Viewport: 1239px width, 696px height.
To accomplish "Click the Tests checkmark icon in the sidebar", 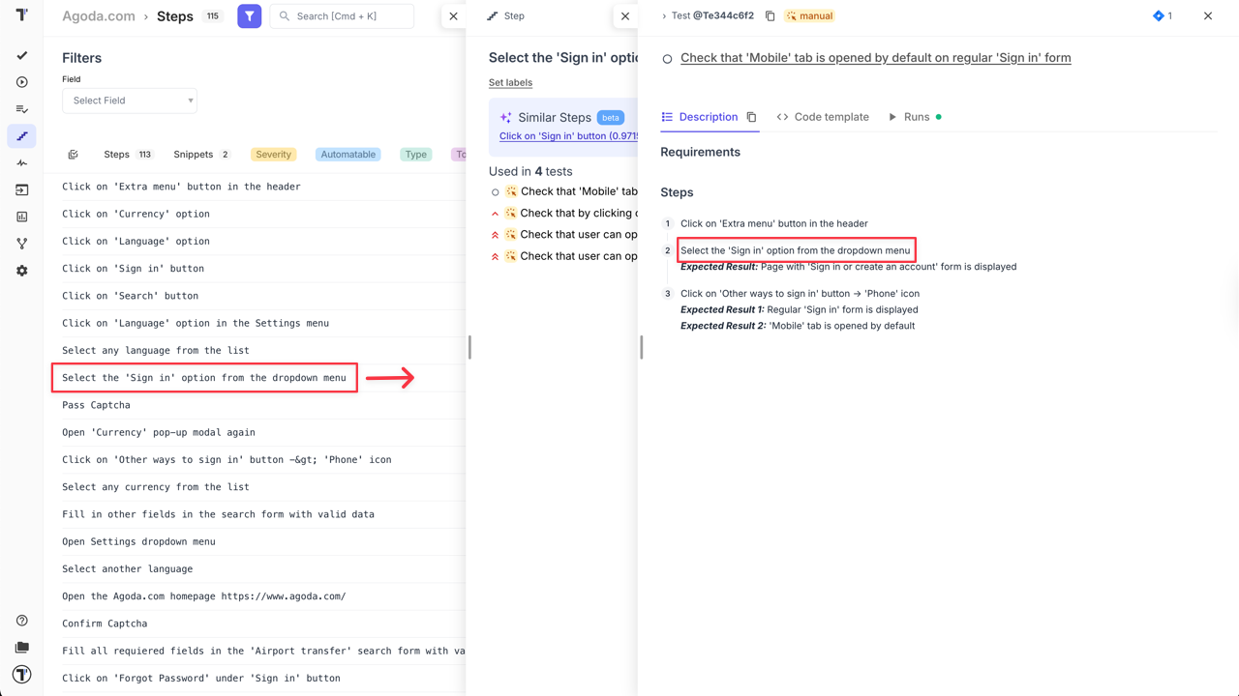I will (x=21, y=55).
